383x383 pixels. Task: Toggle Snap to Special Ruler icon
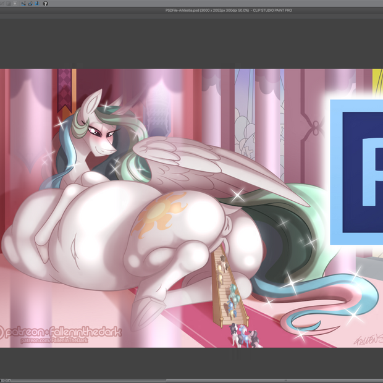[x=30, y=4]
